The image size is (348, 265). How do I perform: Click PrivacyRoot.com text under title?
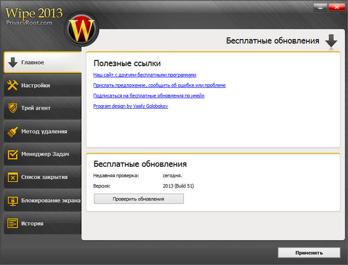pyautogui.click(x=30, y=23)
